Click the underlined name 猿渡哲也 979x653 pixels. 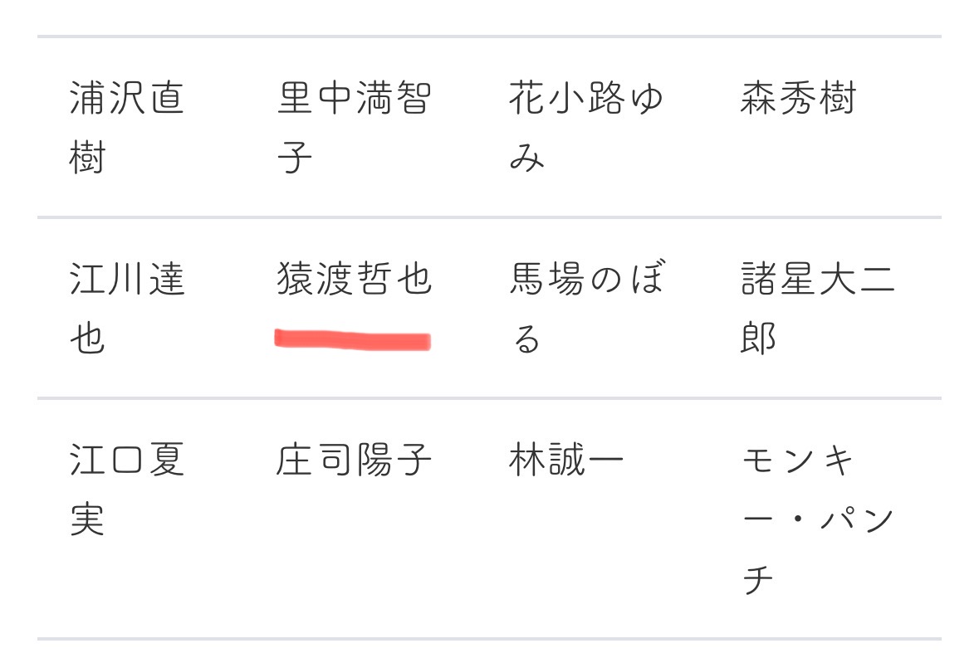pos(354,280)
